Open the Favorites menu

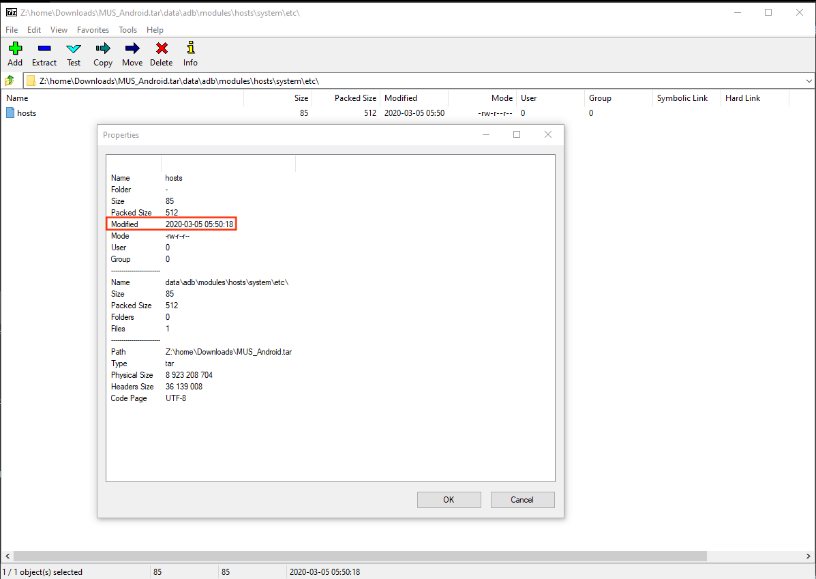pyautogui.click(x=93, y=29)
